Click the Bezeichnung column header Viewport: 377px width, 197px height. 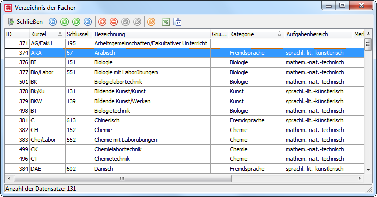[152, 34]
